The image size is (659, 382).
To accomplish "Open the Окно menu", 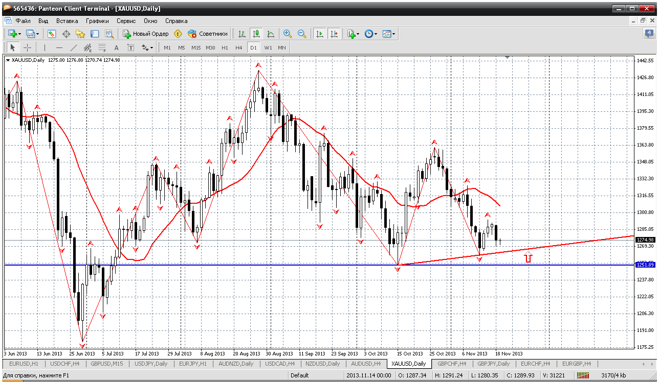I will [150, 21].
